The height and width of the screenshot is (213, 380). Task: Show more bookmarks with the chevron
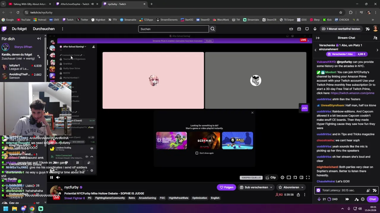coord(373,20)
